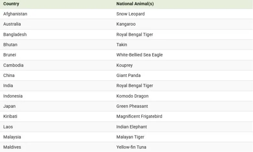Image resolution: width=253 pixels, height=152 pixels.
Task: Click Magnificent Frigatebird entry
Action: (139, 116)
